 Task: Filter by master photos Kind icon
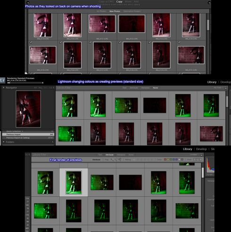coord(195,160)
